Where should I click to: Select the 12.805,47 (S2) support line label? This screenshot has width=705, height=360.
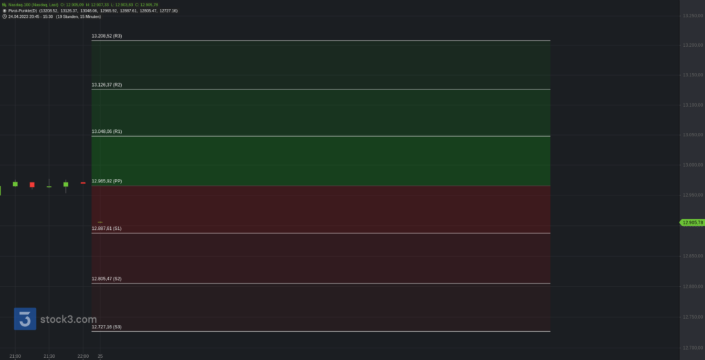[107, 279]
